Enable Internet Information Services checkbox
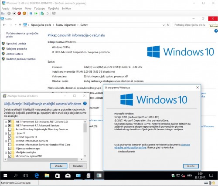This screenshot has width=218, height=186. pos(10,141)
